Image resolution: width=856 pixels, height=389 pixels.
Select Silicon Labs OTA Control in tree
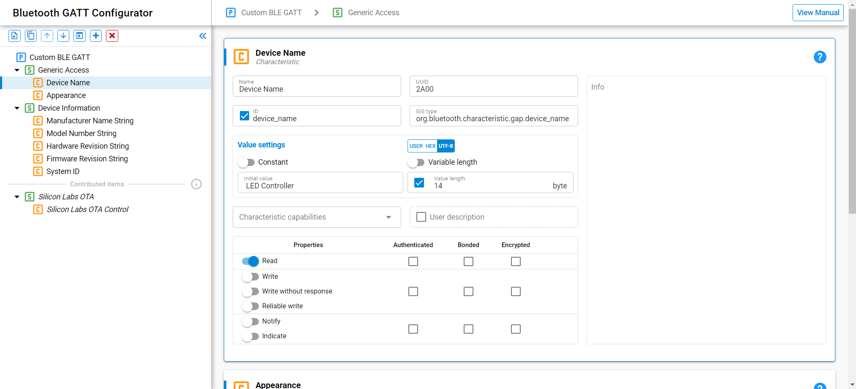tap(87, 209)
